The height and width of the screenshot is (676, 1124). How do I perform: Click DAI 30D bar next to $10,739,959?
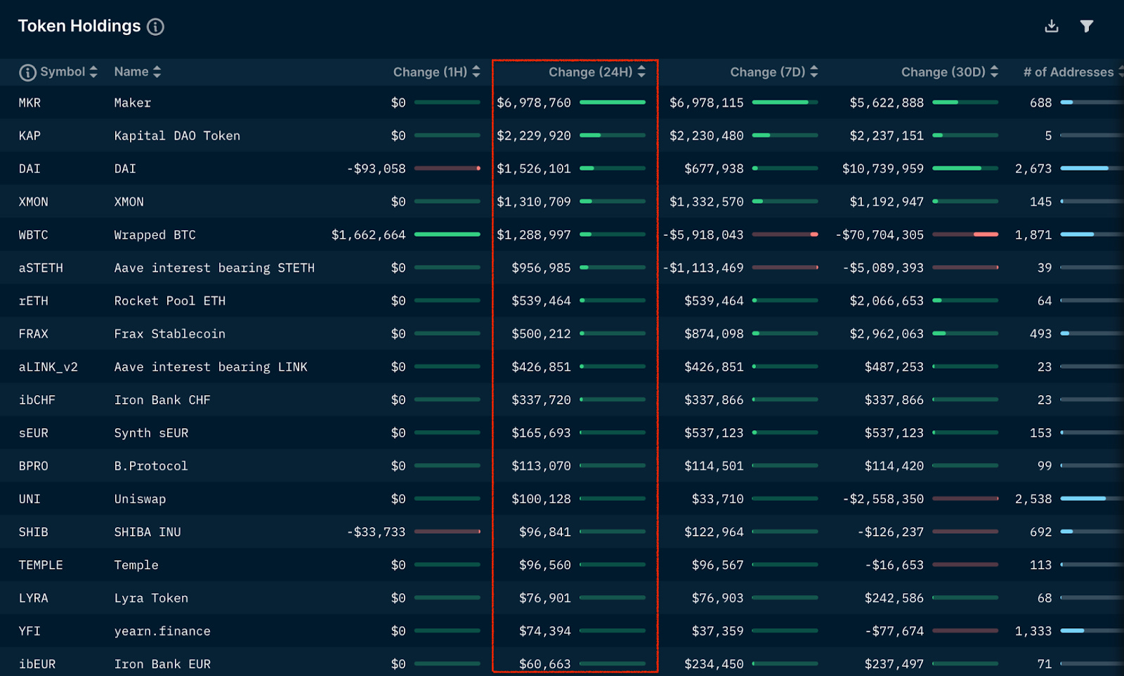965,168
